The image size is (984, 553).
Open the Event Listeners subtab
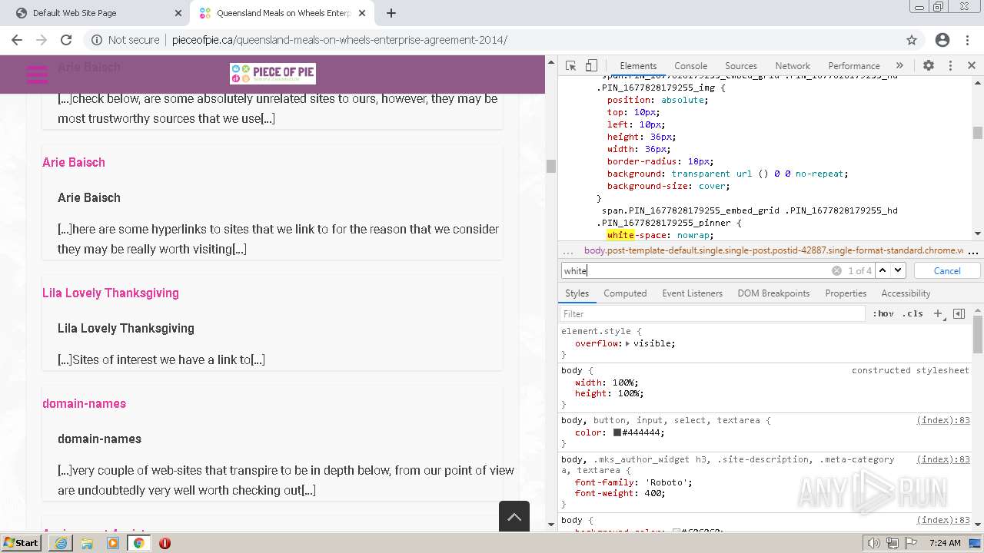coord(692,293)
